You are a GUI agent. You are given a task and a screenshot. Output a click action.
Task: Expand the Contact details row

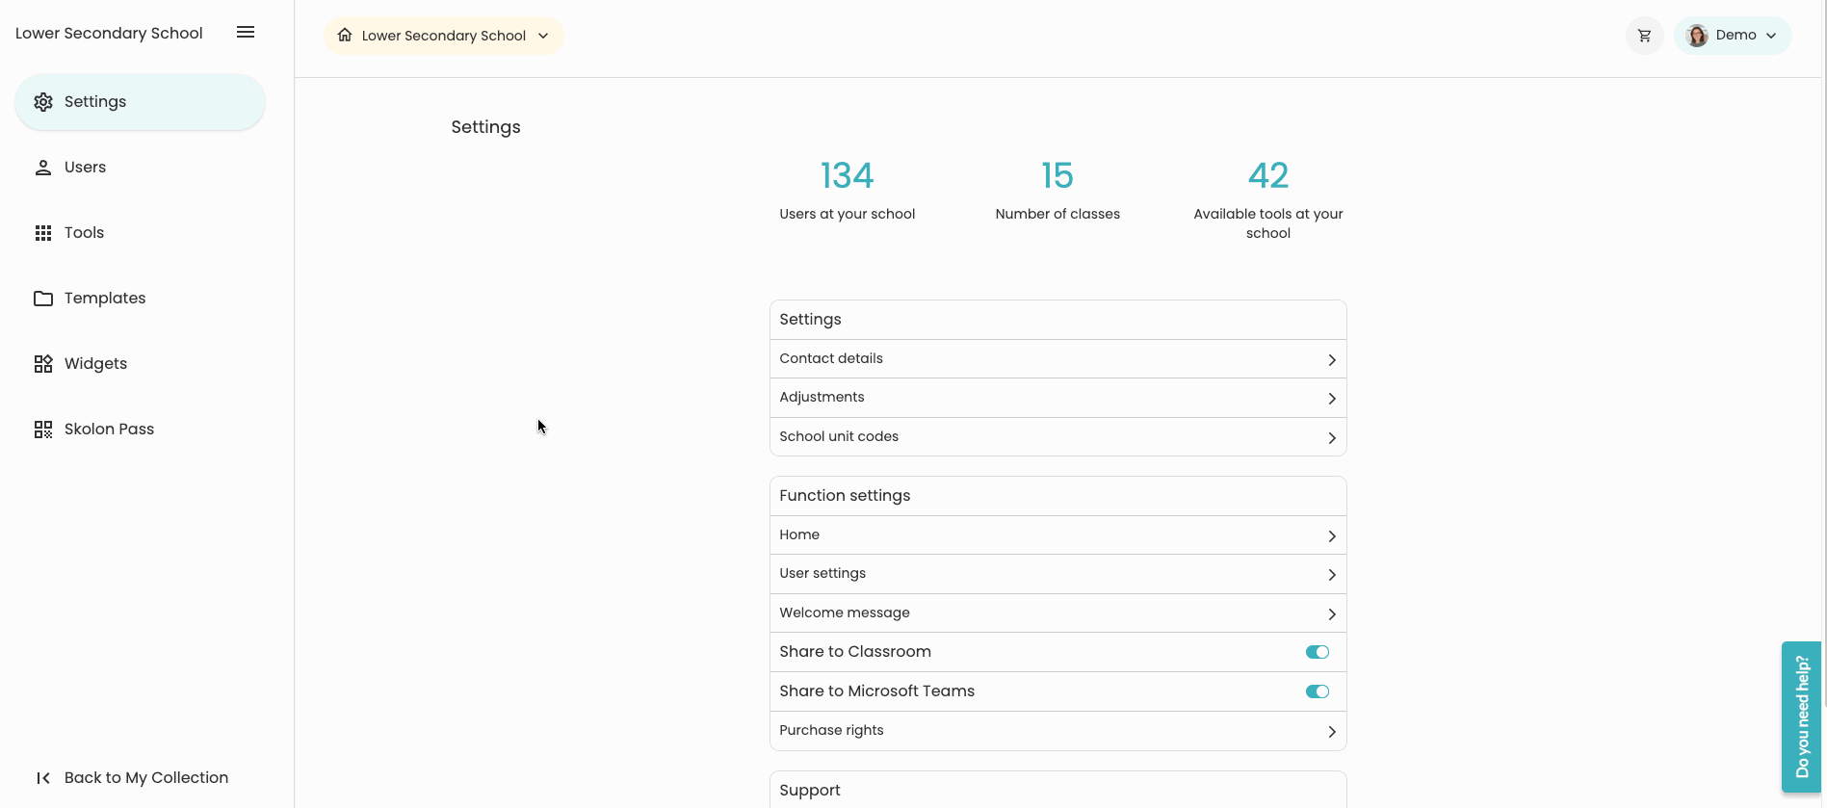coord(1057,359)
